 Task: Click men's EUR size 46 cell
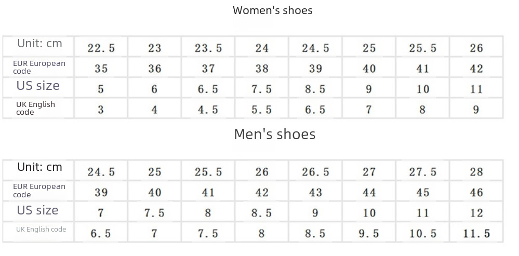tap(476, 193)
